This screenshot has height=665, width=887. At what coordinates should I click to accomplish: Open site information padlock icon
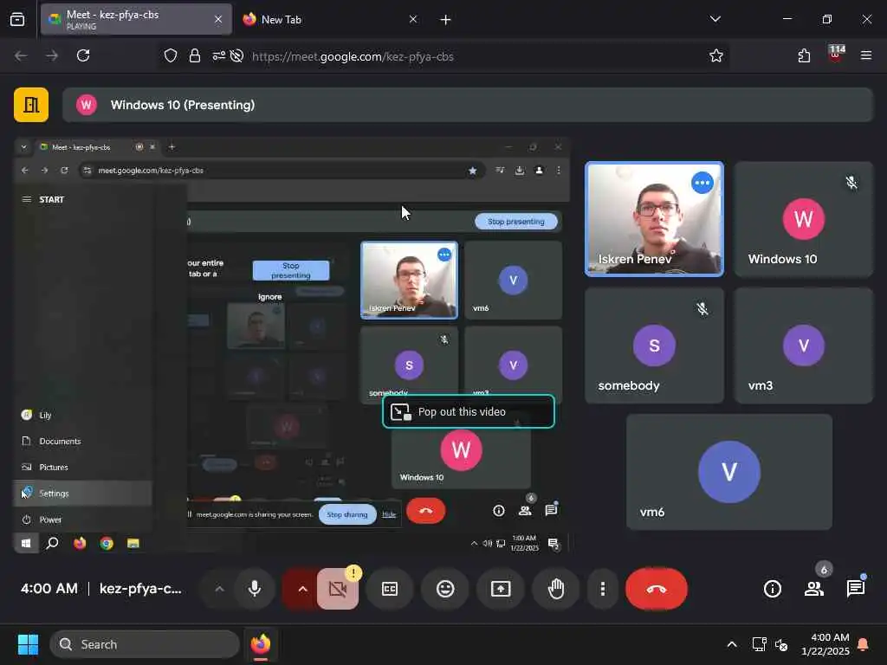point(195,55)
